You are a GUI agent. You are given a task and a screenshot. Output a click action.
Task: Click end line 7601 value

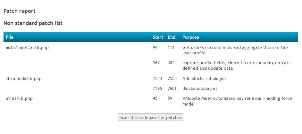[x=172, y=89]
